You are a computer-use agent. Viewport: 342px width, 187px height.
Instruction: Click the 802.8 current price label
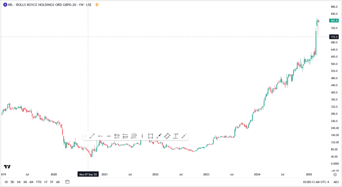coord(334,21)
